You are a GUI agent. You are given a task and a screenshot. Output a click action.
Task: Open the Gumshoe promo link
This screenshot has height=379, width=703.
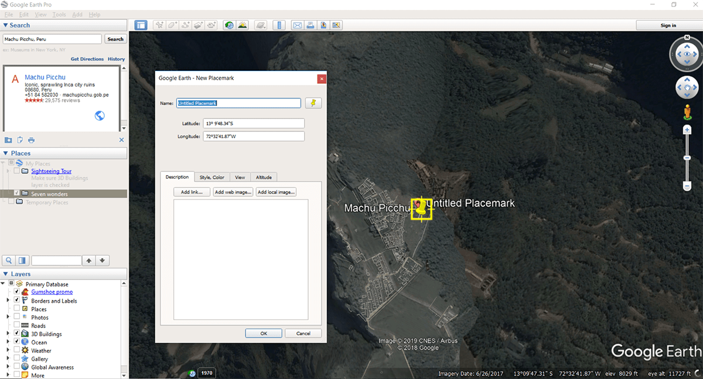coord(52,292)
